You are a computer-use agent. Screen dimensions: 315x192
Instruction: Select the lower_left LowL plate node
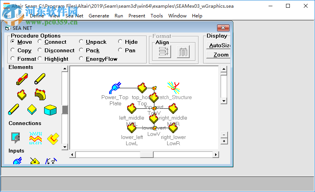tap(132, 128)
